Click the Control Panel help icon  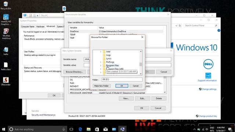pyautogui.click(x=219, y=30)
